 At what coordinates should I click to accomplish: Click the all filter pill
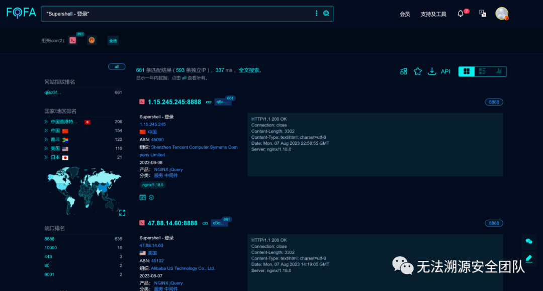click(117, 66)
